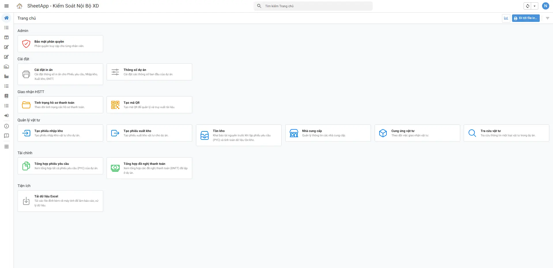
Task: Click the Trang chủ page title
Action: click(x=27, y=18)
